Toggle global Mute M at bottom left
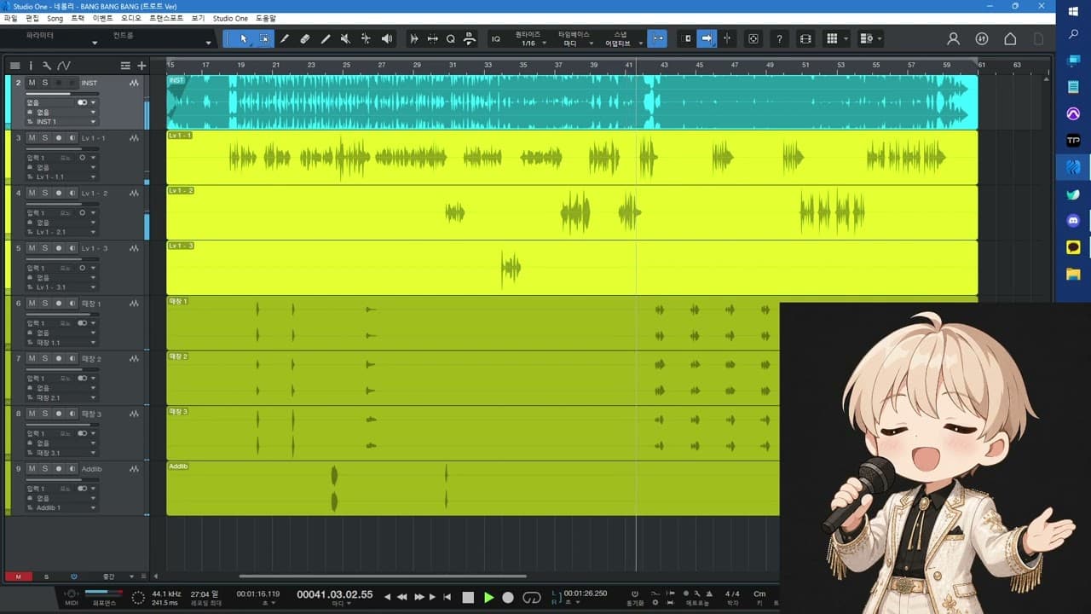The width and height of the screenshot is (1091, 614). coord(18,576)
